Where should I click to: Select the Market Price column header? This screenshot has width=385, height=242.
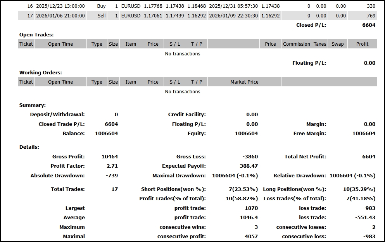(244, 82)
